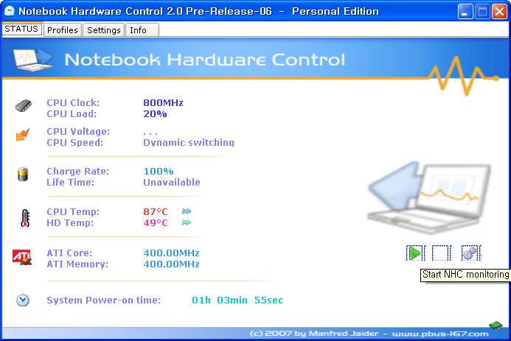The height and width of the screenshot is (341, 511).
Task: Click the thermometer temperature icon
Action: (25, 218)
